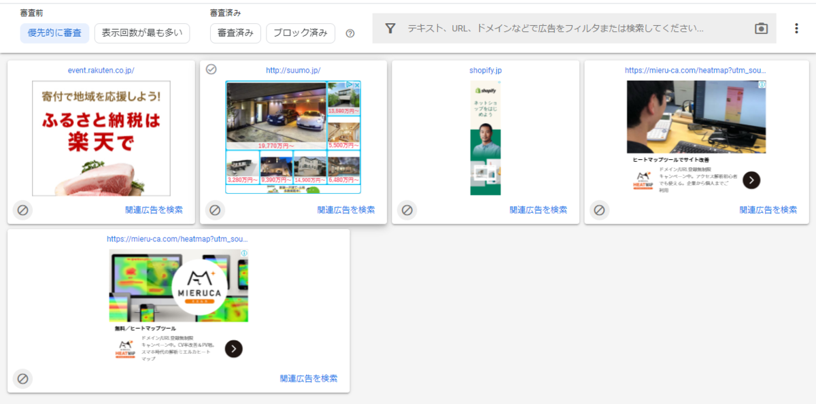This screenshot has height=404, width=816.
Task: Click the 14,900万円 suumo listing thumbnail
Action: pos(310,168)
